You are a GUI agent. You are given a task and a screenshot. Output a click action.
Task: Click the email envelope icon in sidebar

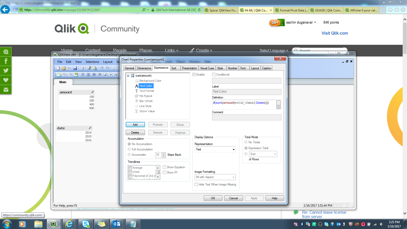coord(6,90)
